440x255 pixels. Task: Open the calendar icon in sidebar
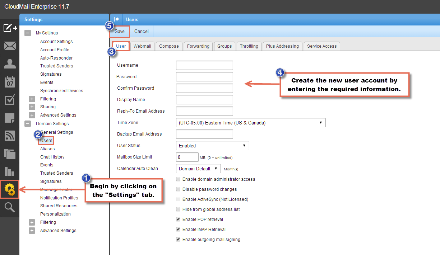coord(10,82)
